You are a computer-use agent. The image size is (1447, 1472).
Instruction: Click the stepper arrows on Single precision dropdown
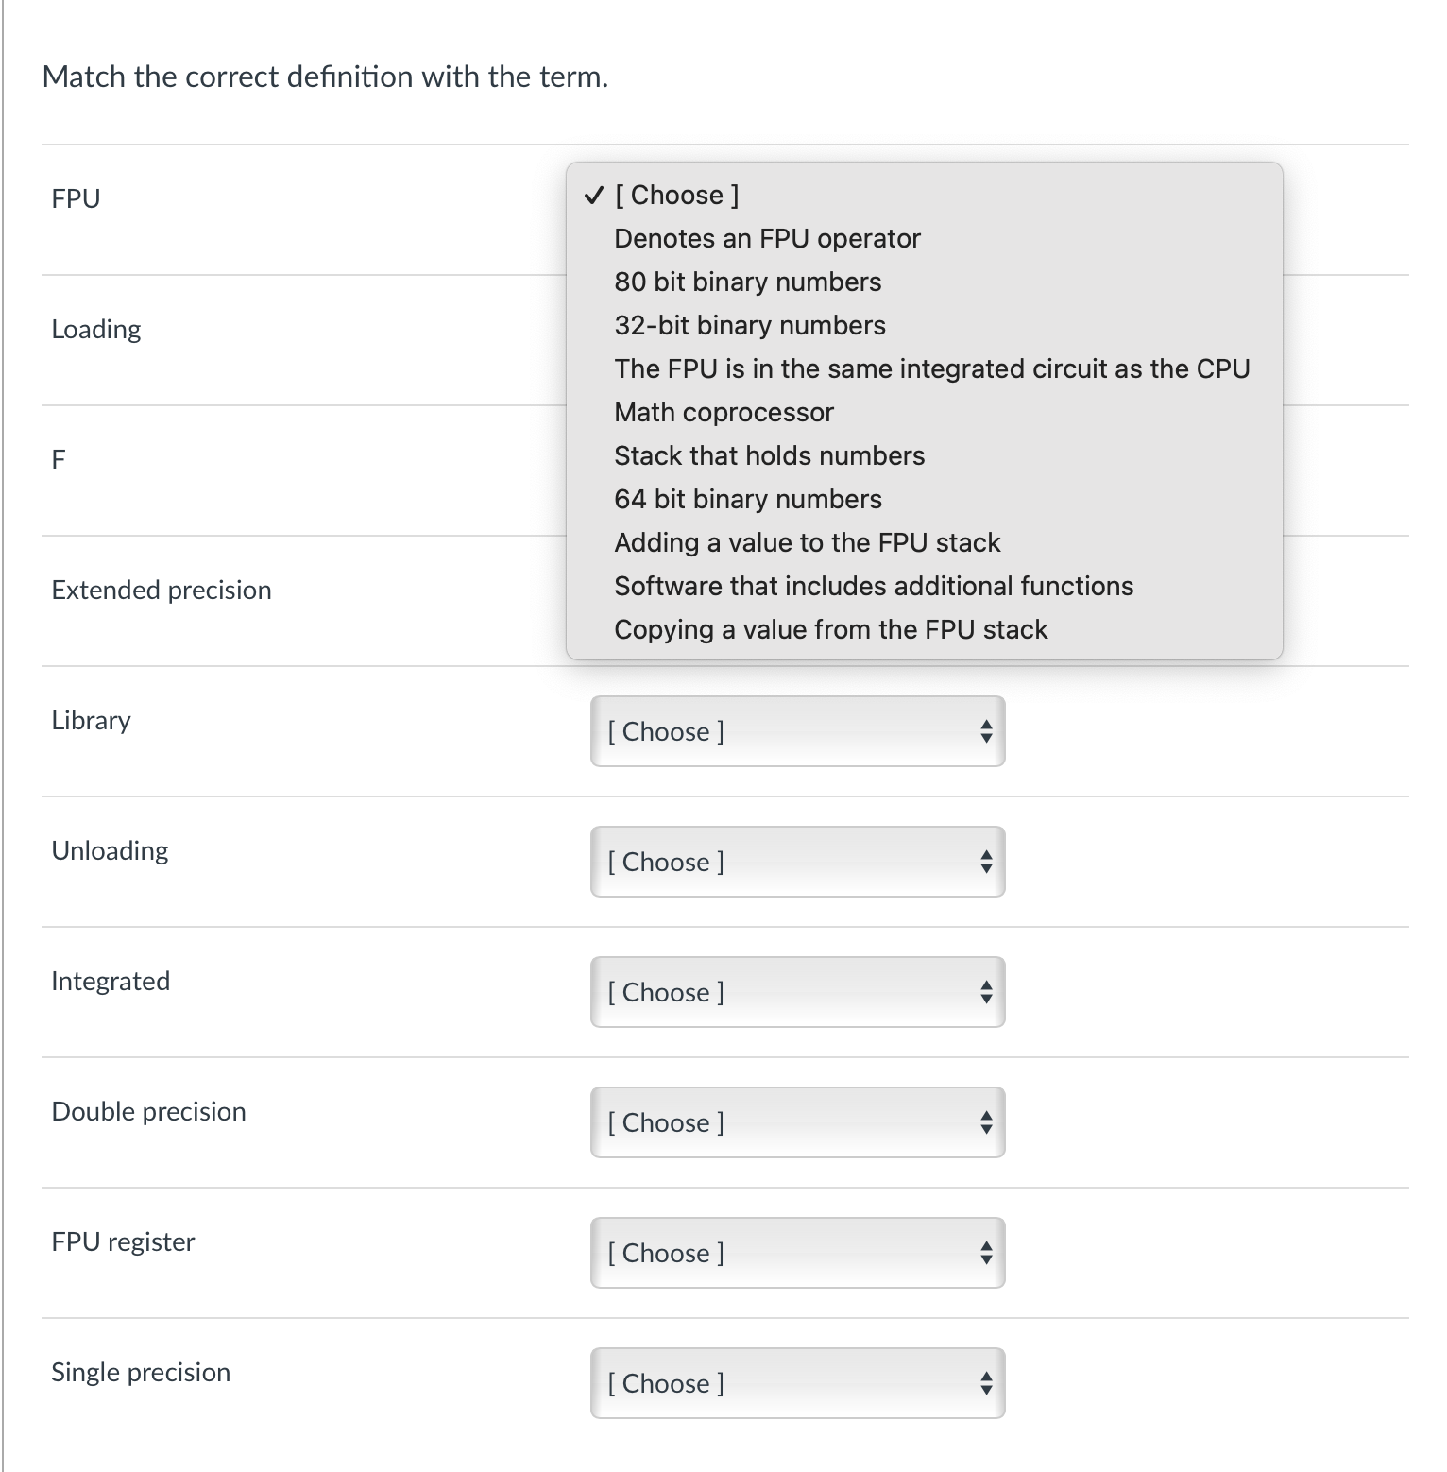click(x=986, y=1383)
